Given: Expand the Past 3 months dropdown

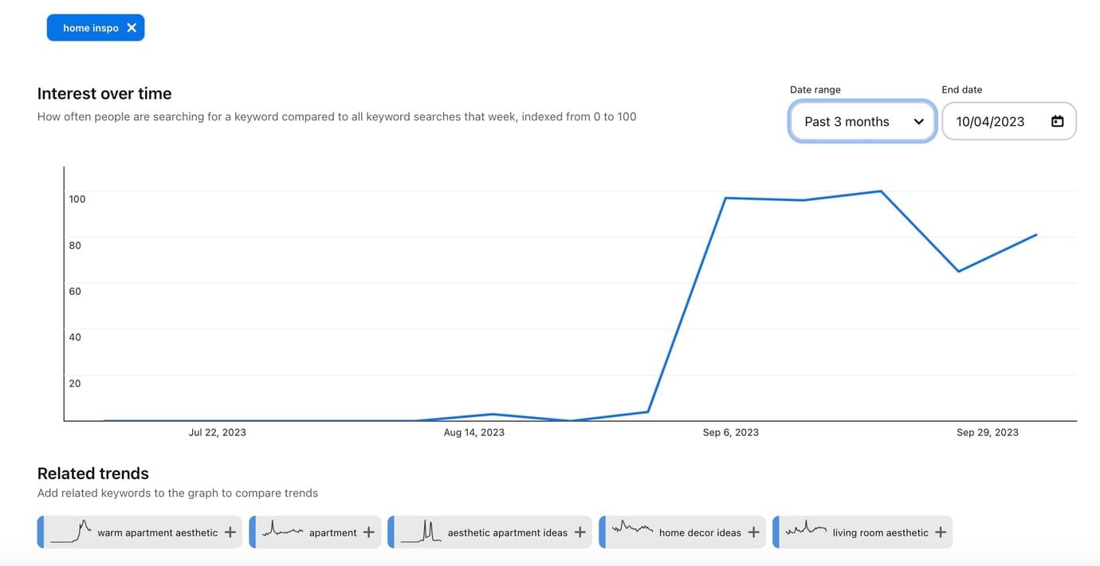Looking at the screenshot, I should 862,121.
